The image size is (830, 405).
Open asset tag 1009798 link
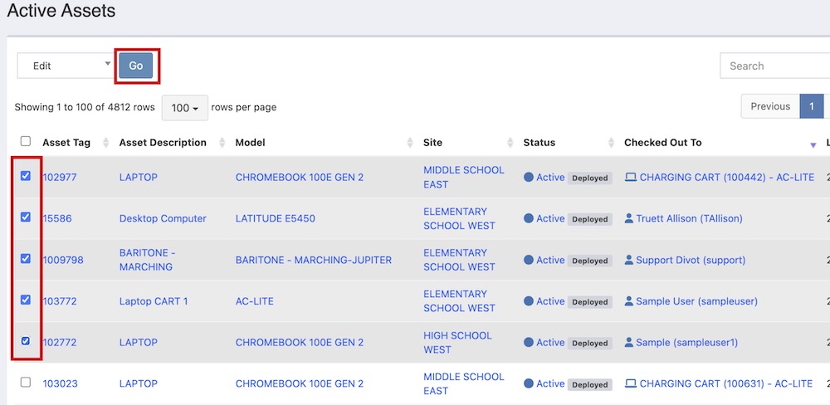pyautogui.click(x=63, y=260)
